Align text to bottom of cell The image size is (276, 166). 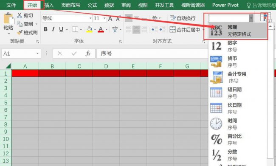[x=144, y=18]
